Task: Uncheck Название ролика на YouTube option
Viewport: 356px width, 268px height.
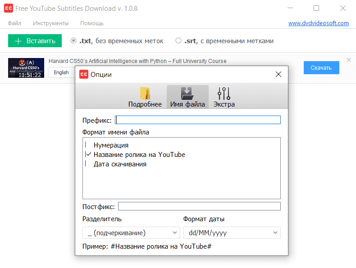Action: [88, 154]
